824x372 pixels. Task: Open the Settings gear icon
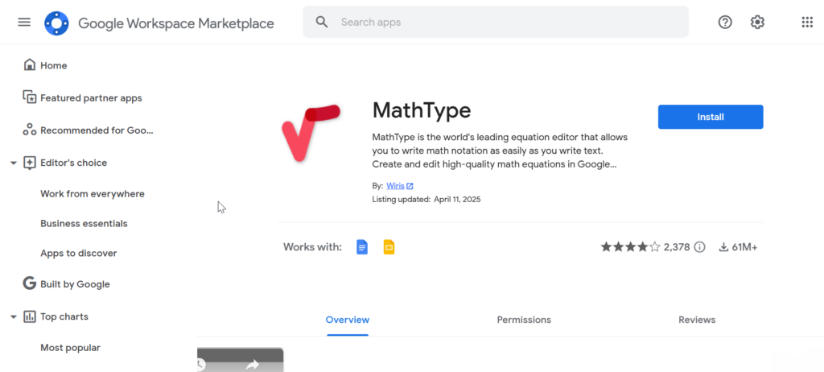pyautogui.click(x=757, y=22)
